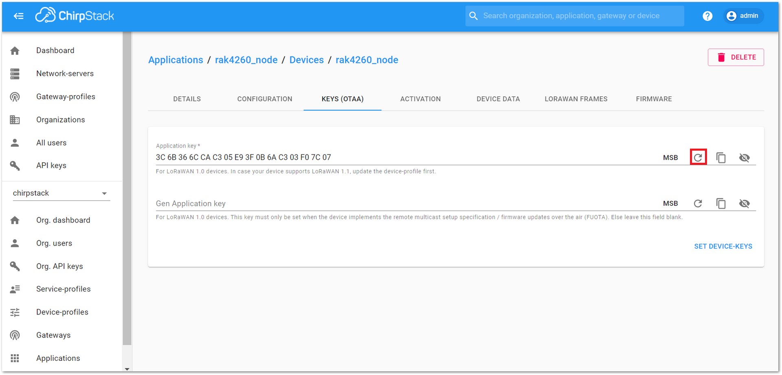Follow the Applications breadcrumb link
The height and width of the screenshot is (375, 782).
[176, 60]
